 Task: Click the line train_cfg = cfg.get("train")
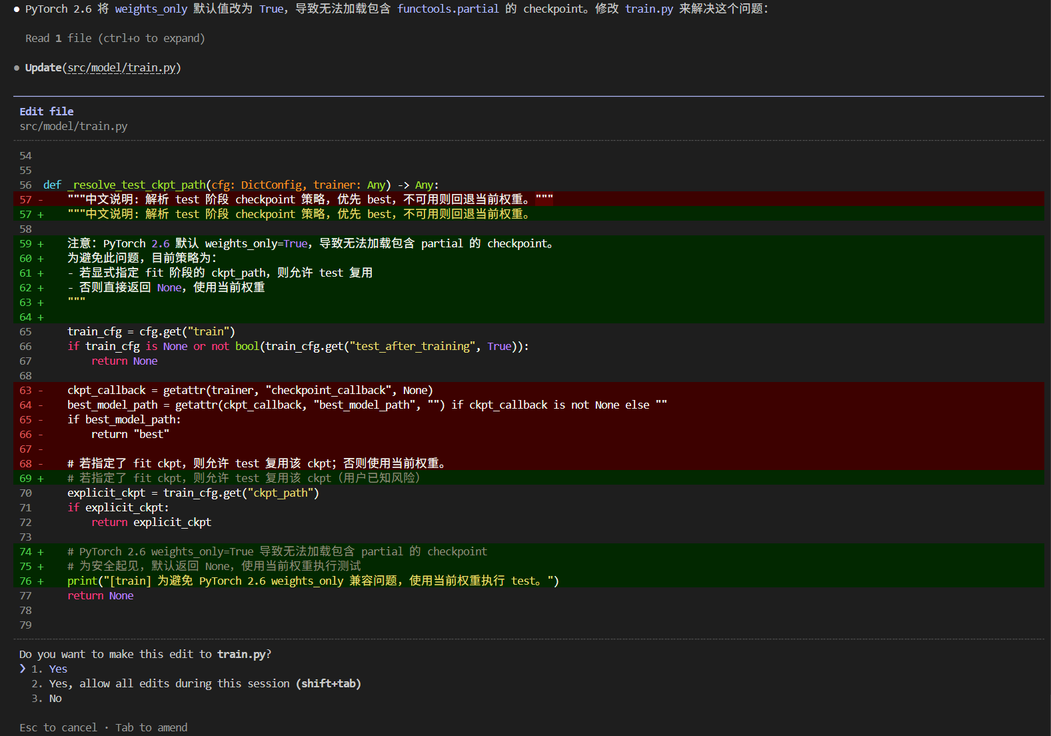coord(151,331)
